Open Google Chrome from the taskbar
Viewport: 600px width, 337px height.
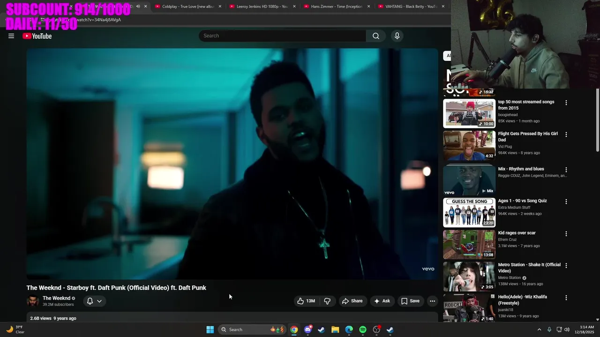pyautogui.click(x=294, y=330)
